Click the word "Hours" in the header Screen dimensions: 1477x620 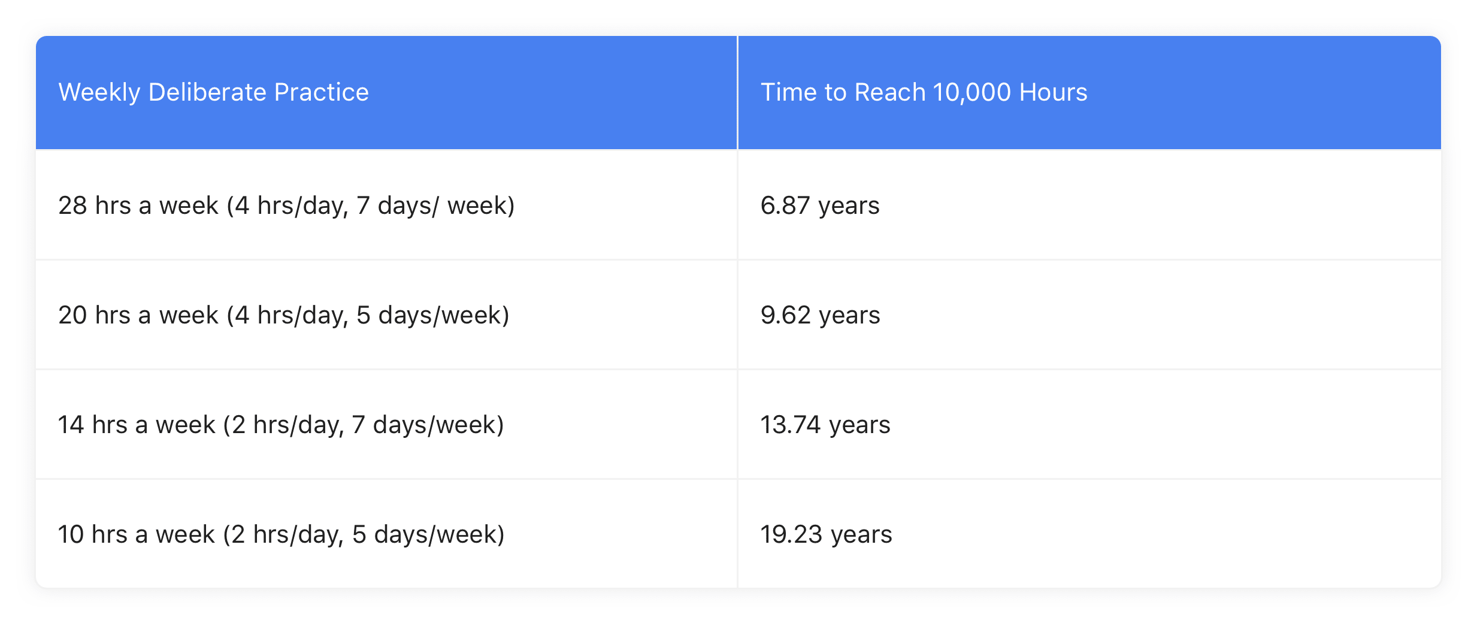[x=1053, y=92]
